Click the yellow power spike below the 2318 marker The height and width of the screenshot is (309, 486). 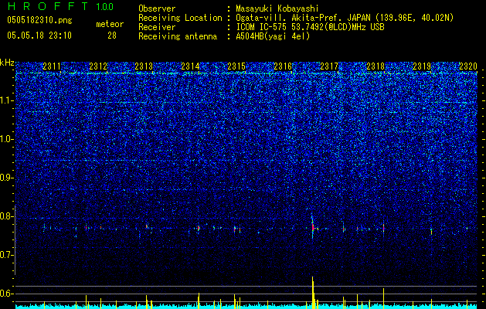[x=383, y=298]
